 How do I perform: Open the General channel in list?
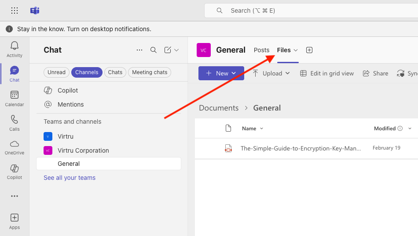click(109, 164)
